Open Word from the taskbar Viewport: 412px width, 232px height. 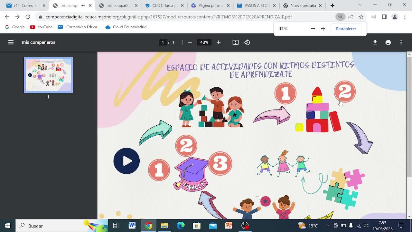point(132,226)
